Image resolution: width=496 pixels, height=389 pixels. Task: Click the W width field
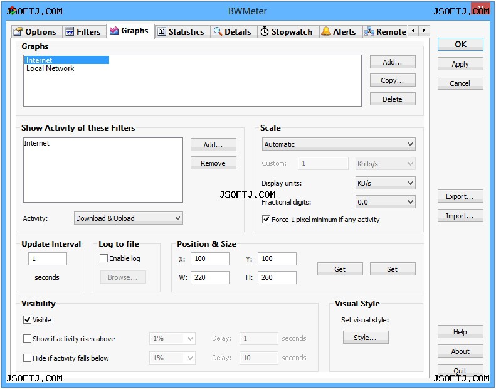(x=210, y=277)
